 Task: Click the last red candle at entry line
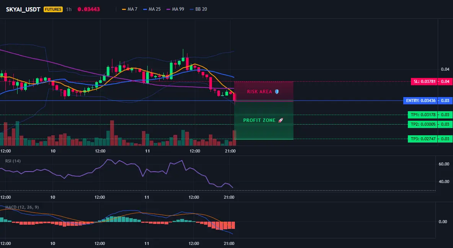point(234,97)
